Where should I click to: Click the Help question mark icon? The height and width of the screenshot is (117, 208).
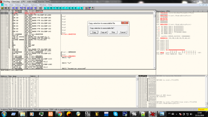coord(92,8)
